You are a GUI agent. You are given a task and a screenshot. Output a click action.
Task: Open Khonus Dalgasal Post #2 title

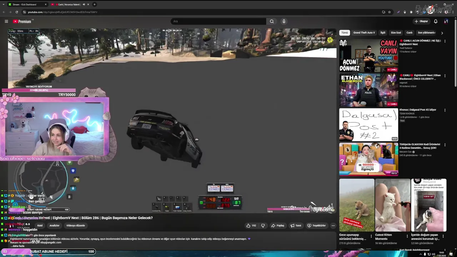(x=418, y=110)
